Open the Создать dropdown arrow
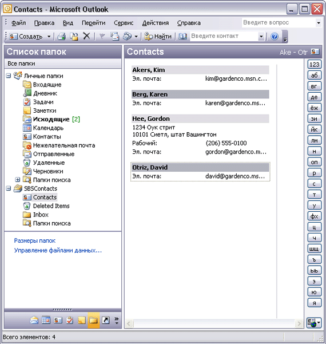 (49, 37)
